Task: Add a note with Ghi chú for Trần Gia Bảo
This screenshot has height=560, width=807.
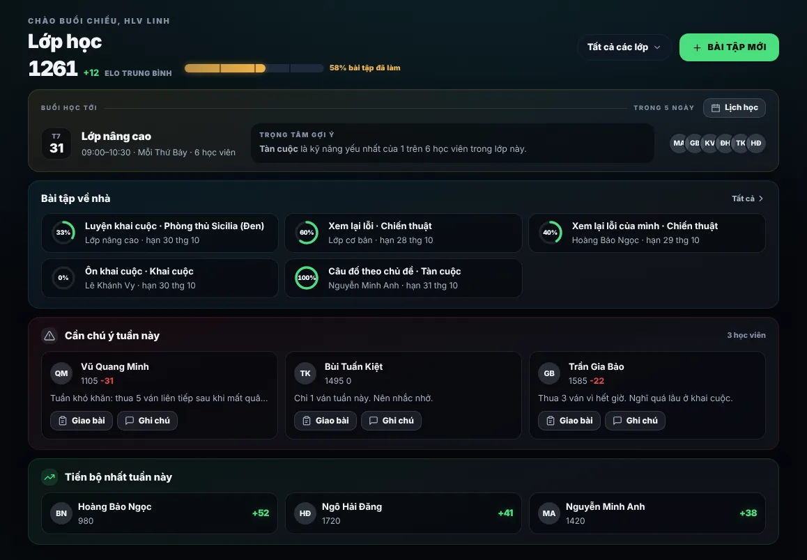Action: click(x=635, y=421)
